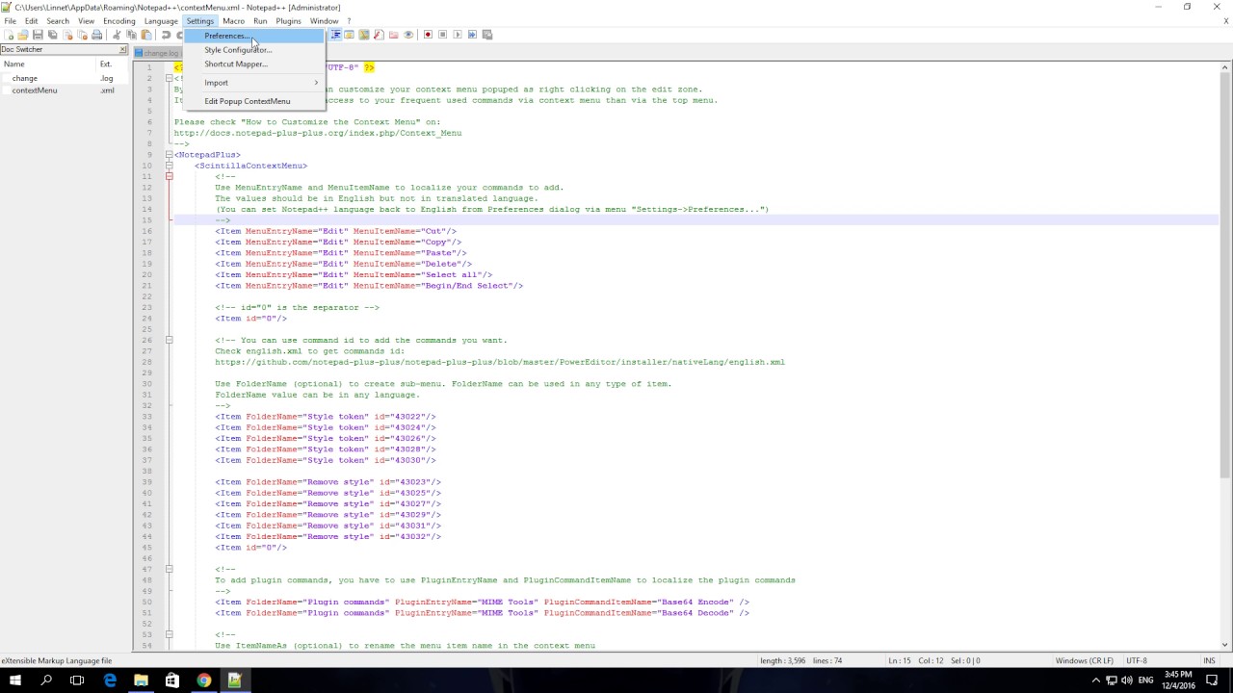The width and height of the screenshot is (1233, 693).
Task: Click the New file toolbar icon
Action: (x=9, y=35)
